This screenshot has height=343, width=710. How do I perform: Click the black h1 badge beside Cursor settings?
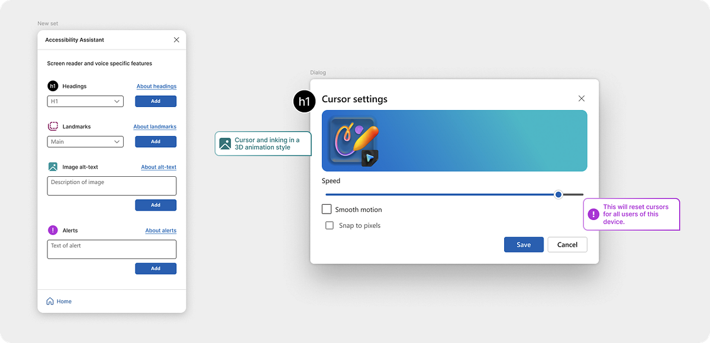[x=304, y=102]
